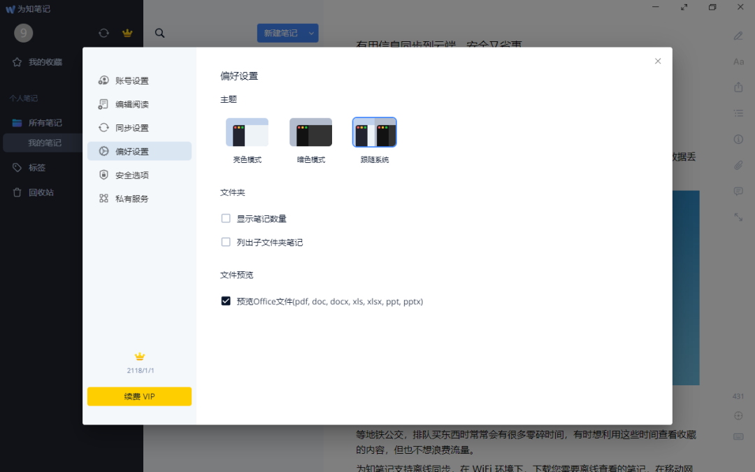The height and width of the screenshot is (472, 755).
Task: Click the sync icon in the top bar
Action: pos(103,32)
